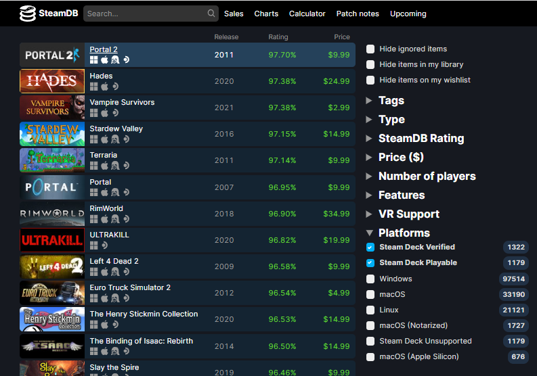Click the 1322 count badge
Viewport: 537px width, 376px height.
click(x=516, y=247)
